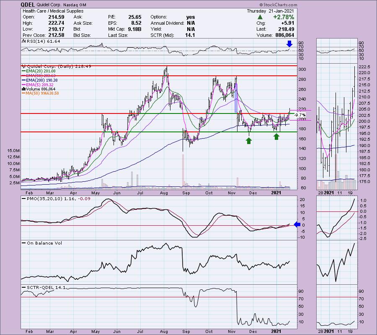Click the green EMA(20) legend line swatch
The image size is (377, 335).
[x=23, y=71]
